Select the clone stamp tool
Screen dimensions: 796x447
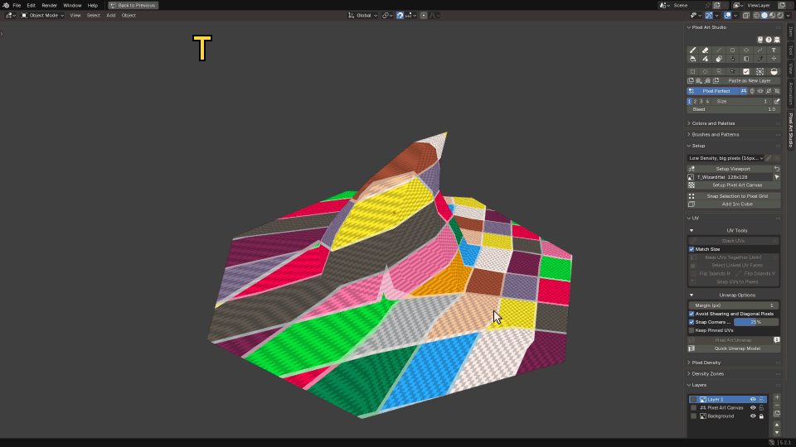pos(719,59)
